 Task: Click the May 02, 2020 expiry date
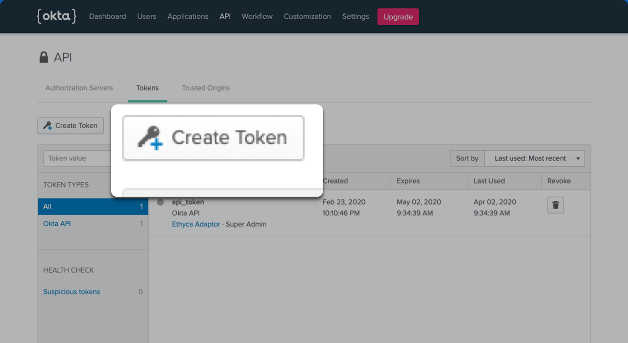(419, 202)
